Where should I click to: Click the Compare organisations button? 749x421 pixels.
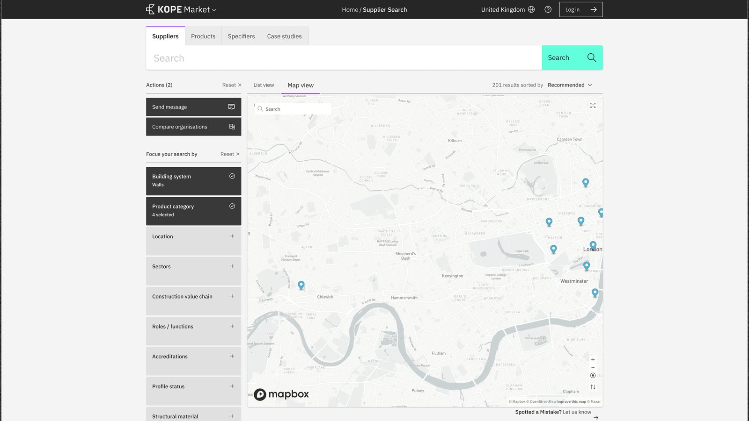193,127
